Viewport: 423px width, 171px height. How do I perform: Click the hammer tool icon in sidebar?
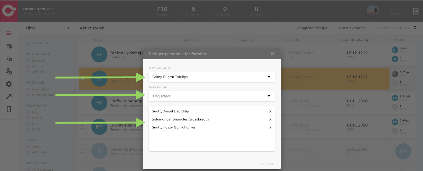9,96
